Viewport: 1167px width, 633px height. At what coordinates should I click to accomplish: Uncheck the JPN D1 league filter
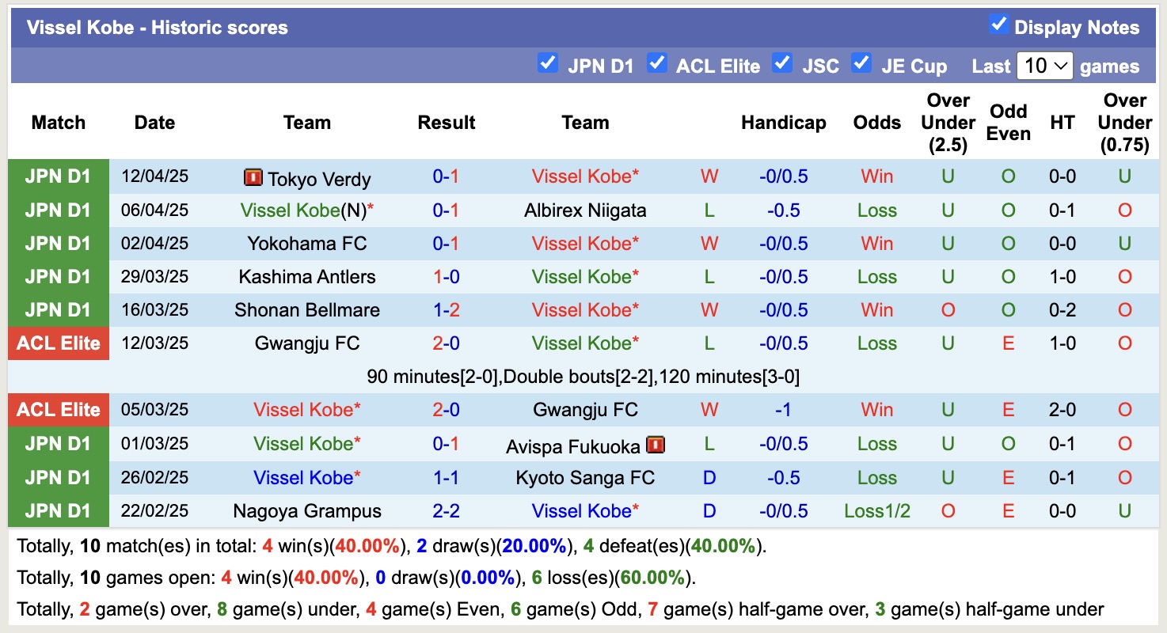tap(547, 63)
